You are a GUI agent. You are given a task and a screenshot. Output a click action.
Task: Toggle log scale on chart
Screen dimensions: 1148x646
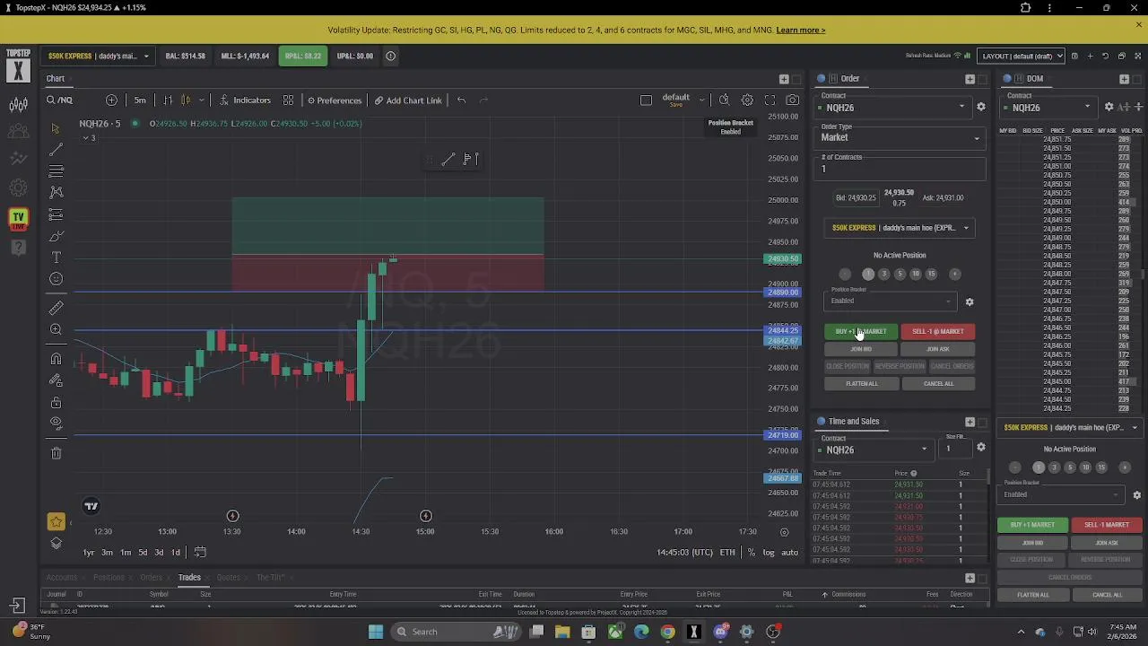(x=769, y=552)
